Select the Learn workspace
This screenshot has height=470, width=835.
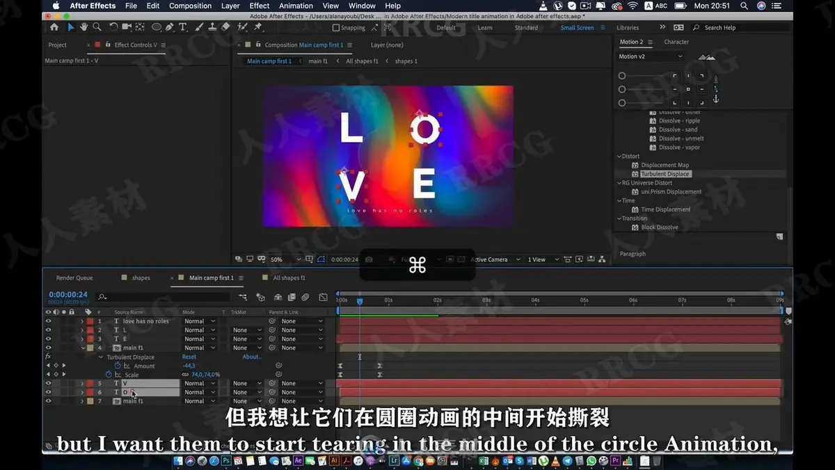tap(485, 28)
